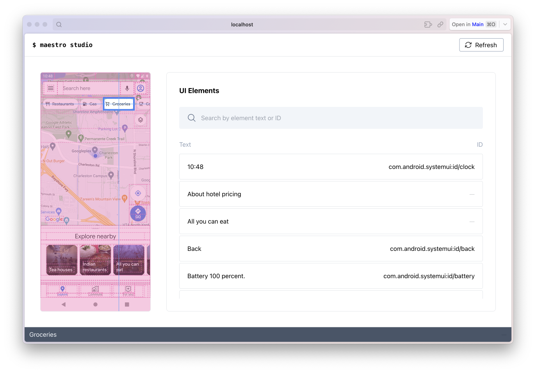This screenshot has height=373, width=536.
Task: Select the Restaurants category chip
Action: [x=60, y=104]
